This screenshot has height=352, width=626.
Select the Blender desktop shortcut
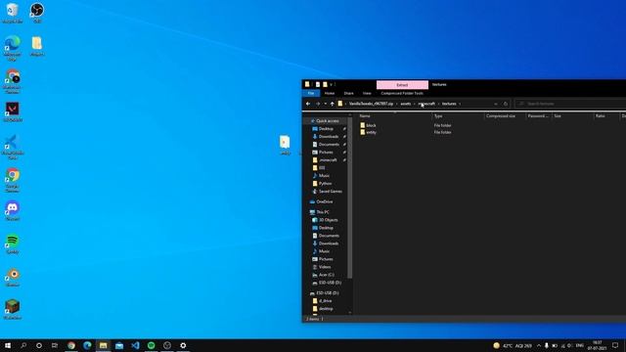(13, 277)
